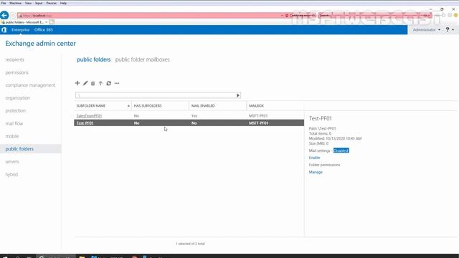Click the go to parent folder arrow icon
Viewport: 459px width, 258px height.
[x=100, y=83]
